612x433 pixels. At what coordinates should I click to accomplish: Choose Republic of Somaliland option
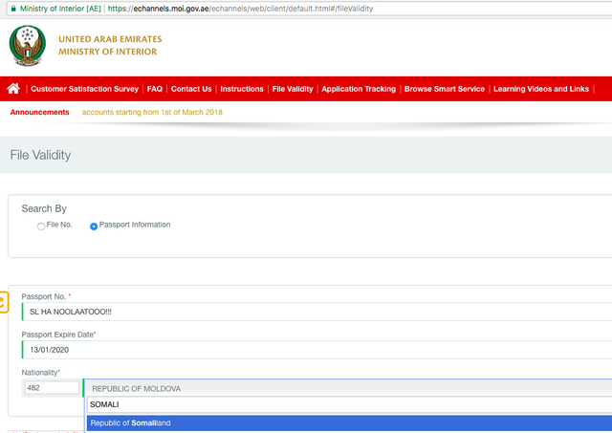click(349, 422)
